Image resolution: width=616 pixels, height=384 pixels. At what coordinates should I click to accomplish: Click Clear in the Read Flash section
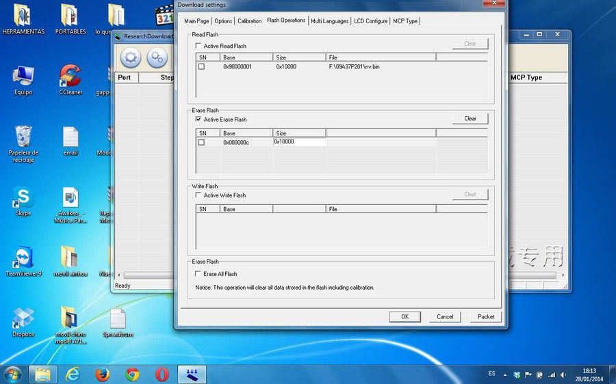470,44
